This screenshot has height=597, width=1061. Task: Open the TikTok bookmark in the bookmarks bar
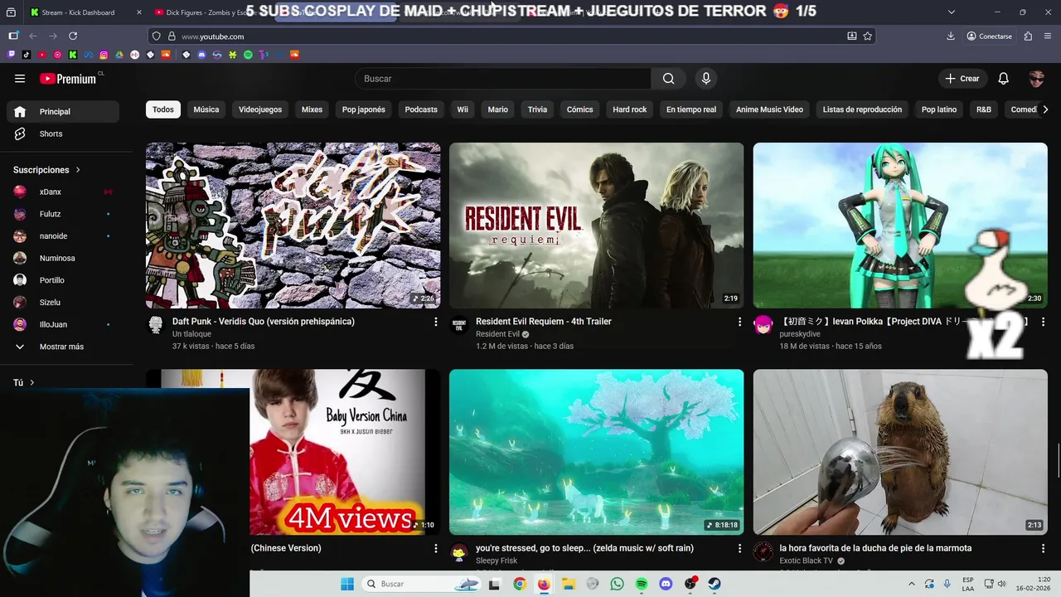click(x=27, y=55)
